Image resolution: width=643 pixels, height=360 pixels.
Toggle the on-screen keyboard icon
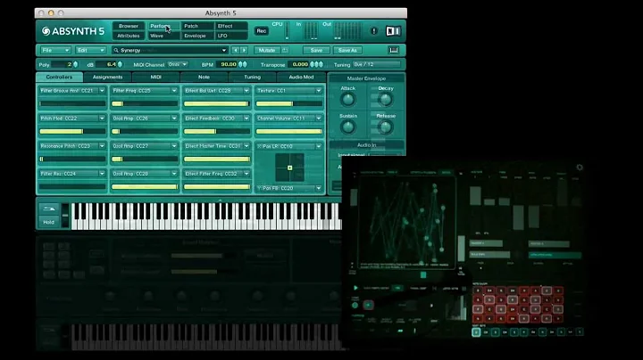click(393, 50)
